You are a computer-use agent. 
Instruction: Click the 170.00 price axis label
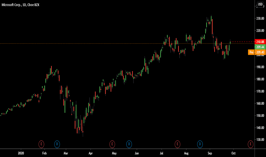(x=260, y=91)
